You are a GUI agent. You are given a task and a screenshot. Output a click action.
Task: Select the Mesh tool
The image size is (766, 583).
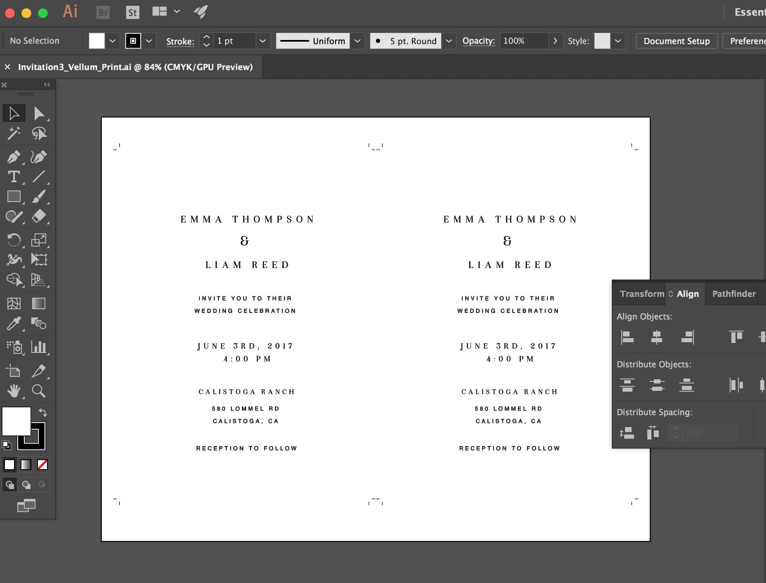14,303
